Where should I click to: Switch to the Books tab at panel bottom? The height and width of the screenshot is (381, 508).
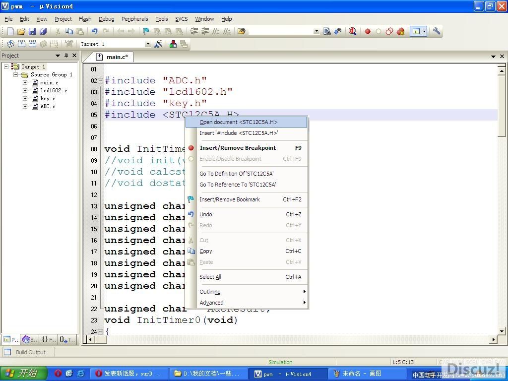tap(29, 339)
